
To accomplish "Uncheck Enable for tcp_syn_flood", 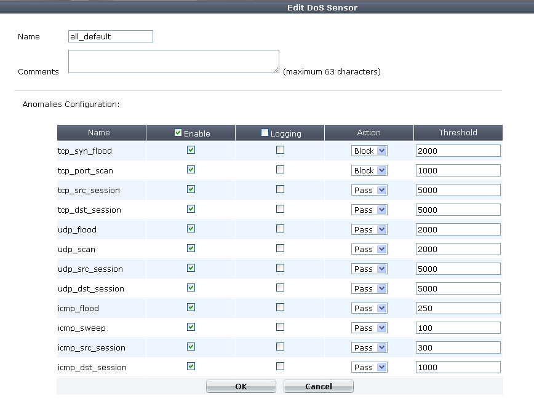I will [x=191, y=150].
